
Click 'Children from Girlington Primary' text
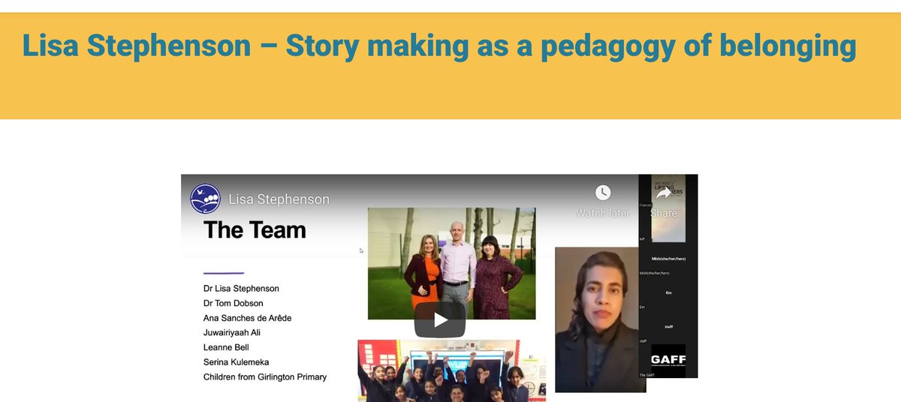tap(265, 377)
